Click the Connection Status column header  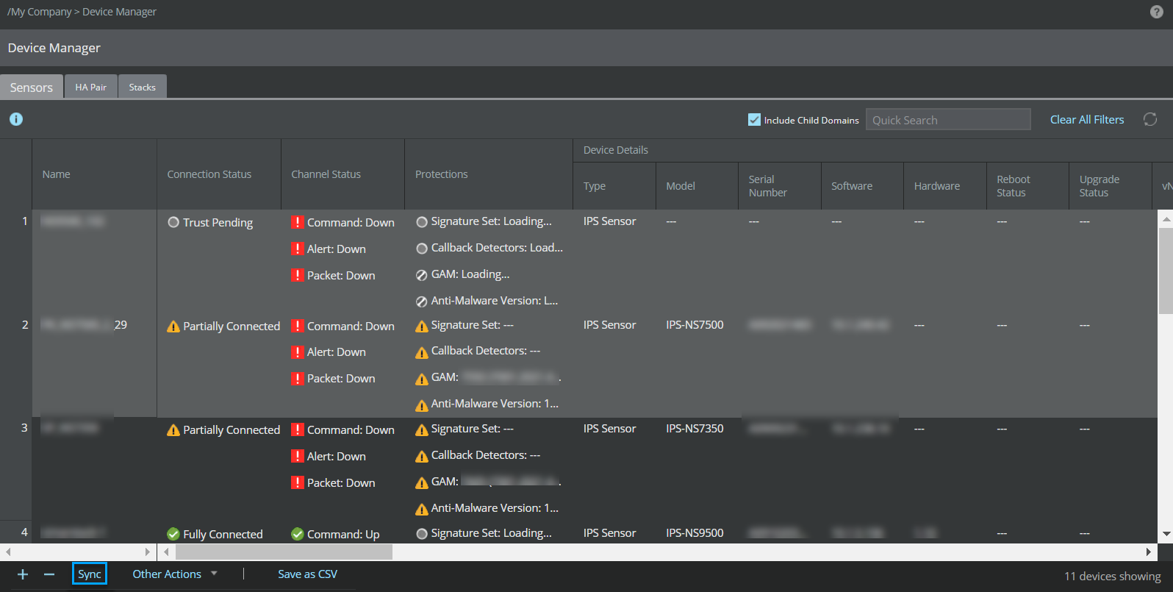[219, 174]
